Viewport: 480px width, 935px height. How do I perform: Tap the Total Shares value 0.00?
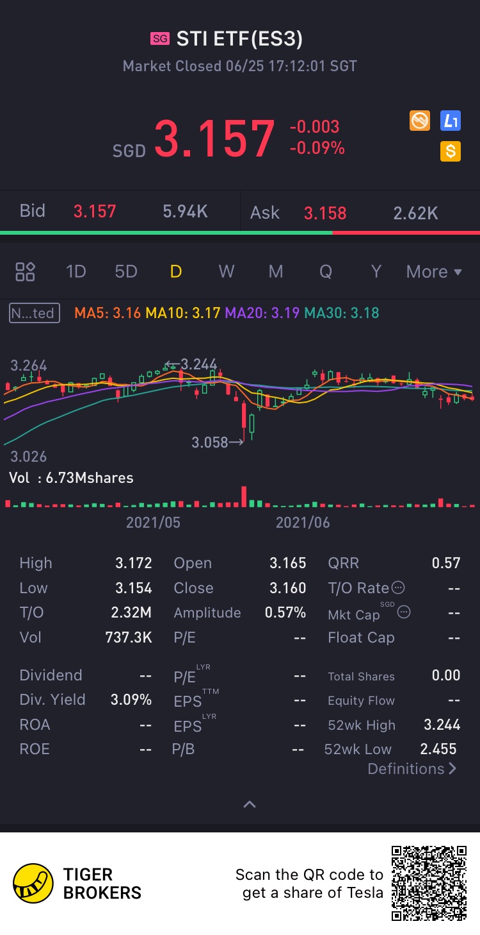[x=446, y=675]
